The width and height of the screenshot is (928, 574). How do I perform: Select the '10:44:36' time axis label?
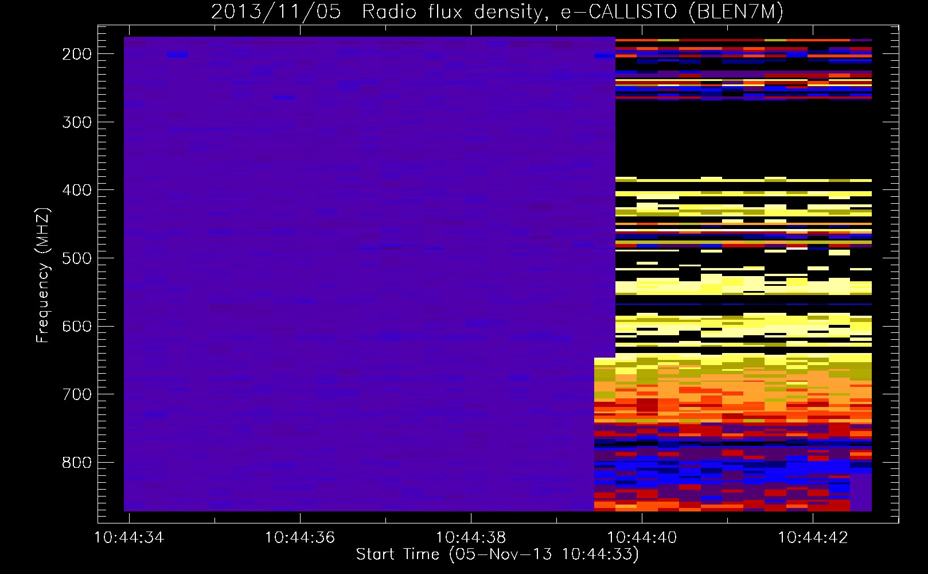tap(300, 537)
